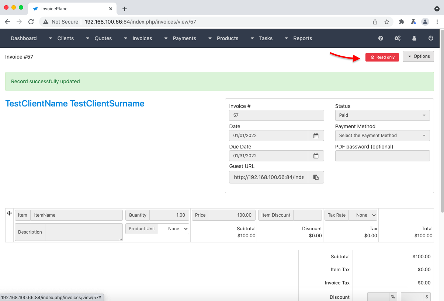The height and width of the screenshot is (301, 444).
Task: Open the Options dropdown button
Action: pos(418,56)
